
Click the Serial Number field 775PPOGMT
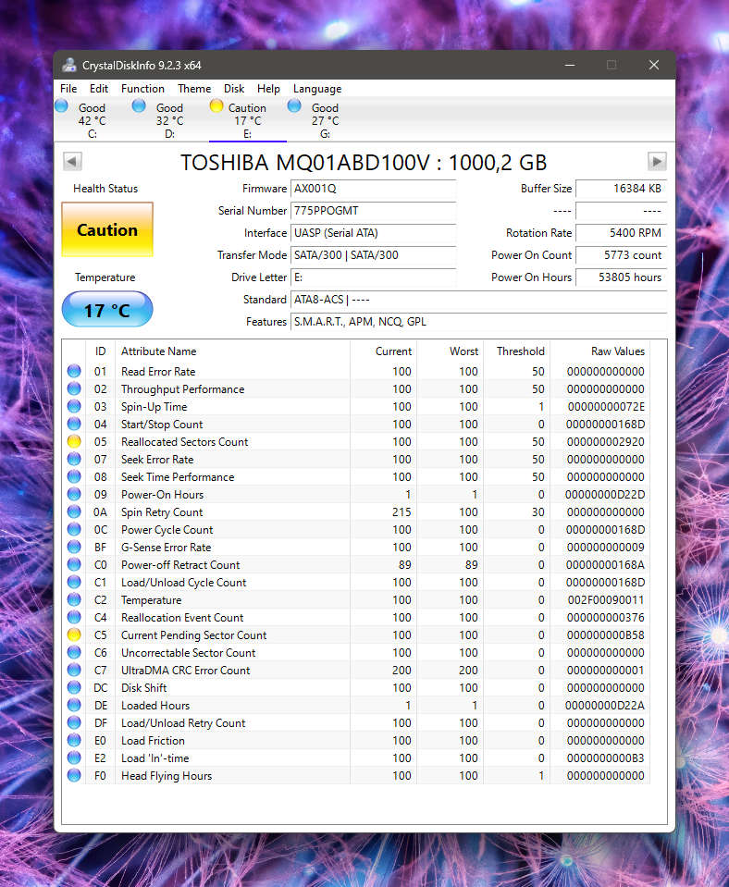point(373,211)
